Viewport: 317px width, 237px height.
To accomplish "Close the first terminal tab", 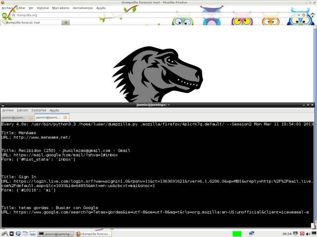I will coord(31,118).
